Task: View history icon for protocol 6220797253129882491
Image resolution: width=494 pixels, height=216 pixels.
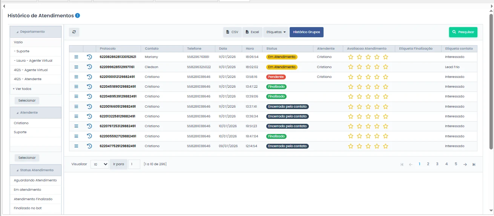Action: pos(89,126)
